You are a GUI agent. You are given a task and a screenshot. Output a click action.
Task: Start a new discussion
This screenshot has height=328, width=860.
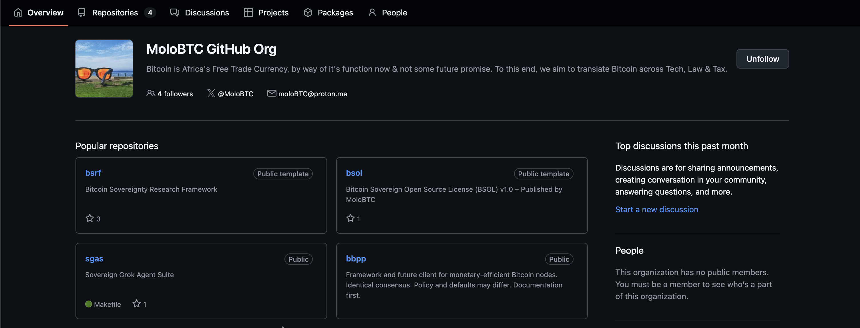(x=657, y=209)
